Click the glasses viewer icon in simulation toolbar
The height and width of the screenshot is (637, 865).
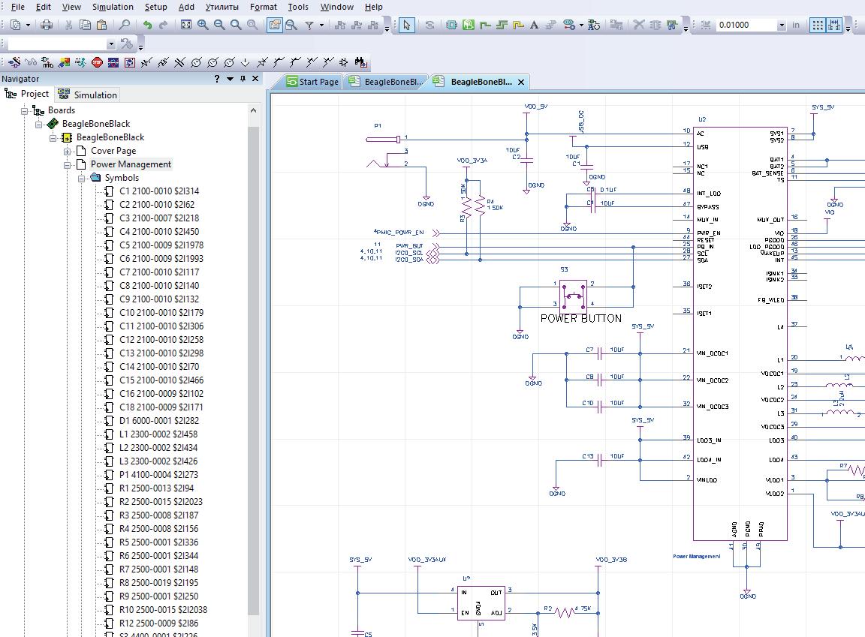pyautogui.click(x=31, y=62)
